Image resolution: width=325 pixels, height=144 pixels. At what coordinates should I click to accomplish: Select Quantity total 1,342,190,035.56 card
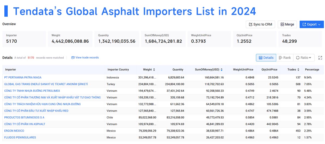coord(117,39)
